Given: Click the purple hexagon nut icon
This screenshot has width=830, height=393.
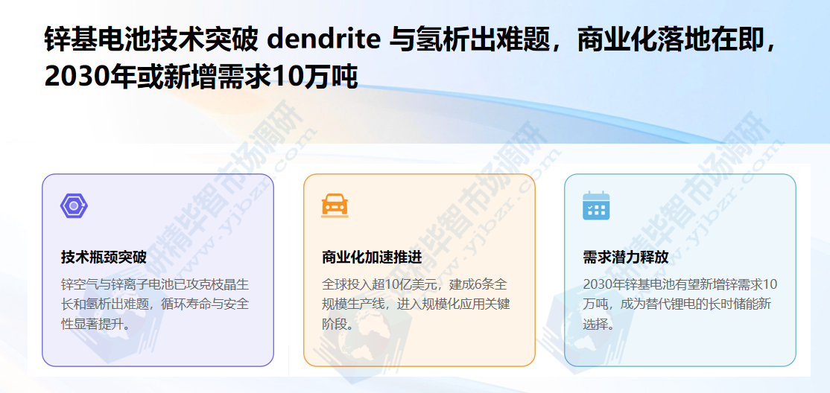Looking at the screenshot, I should (74, 205).
